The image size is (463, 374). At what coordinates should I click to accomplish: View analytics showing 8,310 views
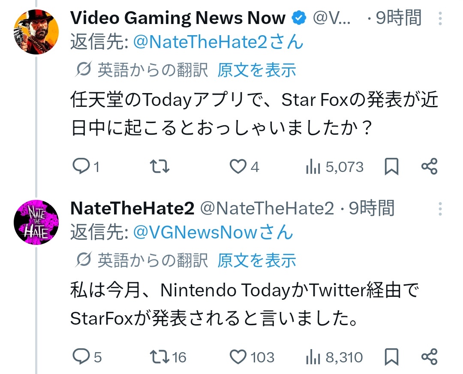pyautogui.click(x=334, y=357)
